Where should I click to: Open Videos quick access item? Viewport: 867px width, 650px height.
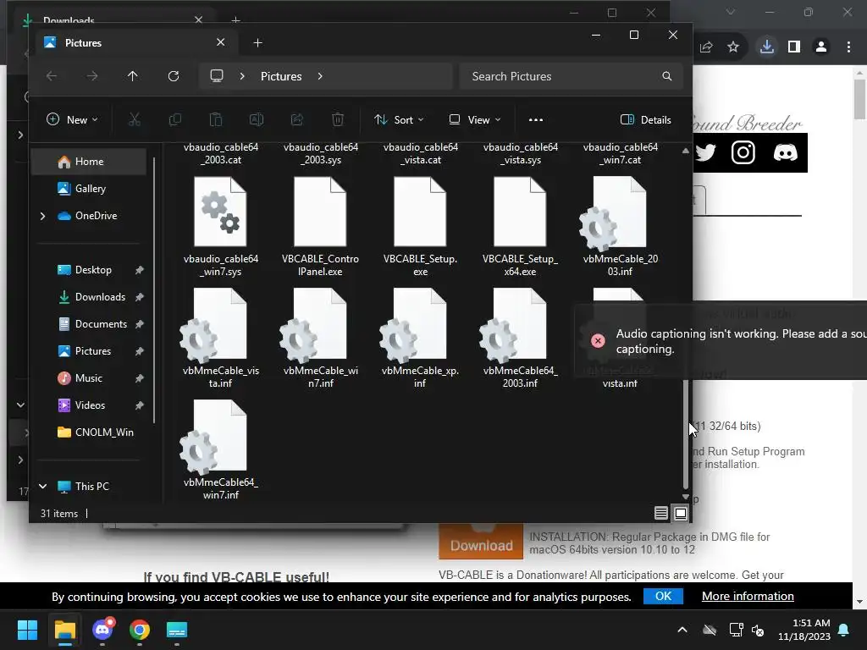[x=88, y=405]
